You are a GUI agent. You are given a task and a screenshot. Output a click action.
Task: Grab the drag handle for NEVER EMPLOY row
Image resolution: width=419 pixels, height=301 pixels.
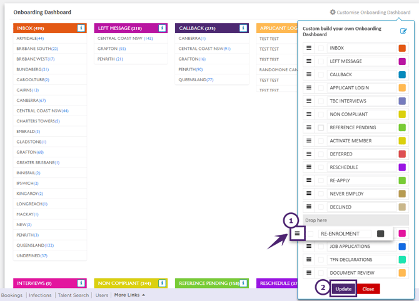309,194
